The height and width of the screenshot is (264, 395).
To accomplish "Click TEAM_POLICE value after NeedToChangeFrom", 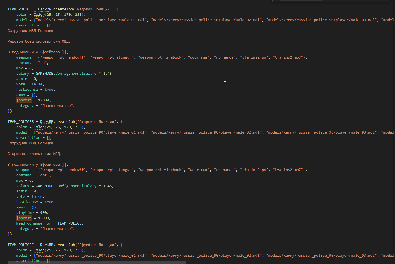I will 69,223.
